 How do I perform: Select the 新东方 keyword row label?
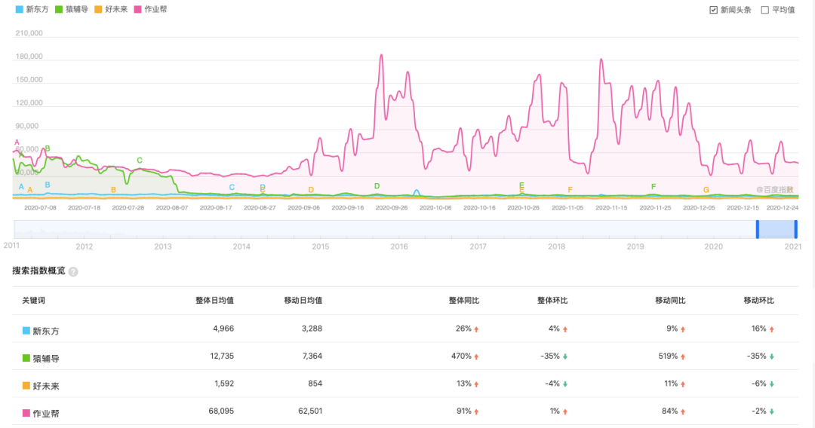click(46, 331)
